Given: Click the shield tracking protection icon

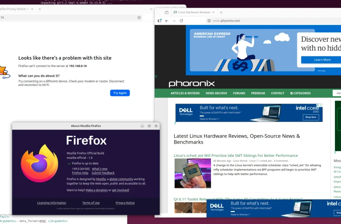Looking at the screenshot, I should coord(209,21).
